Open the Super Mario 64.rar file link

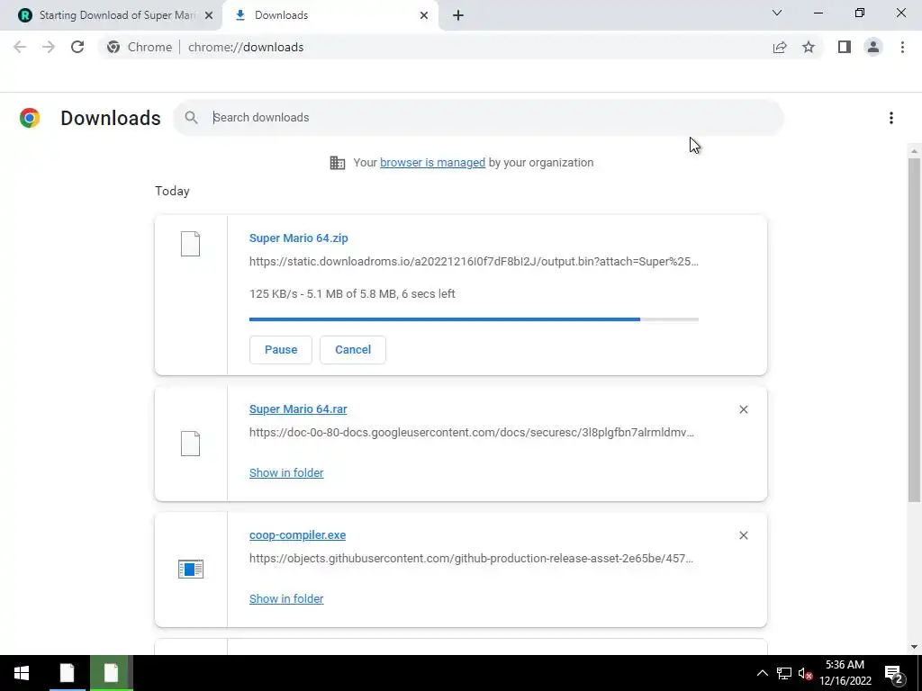(298, 409)
